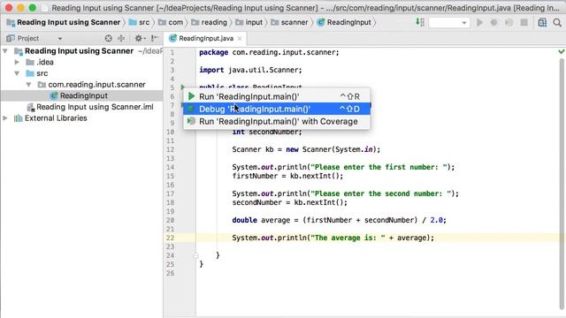This screenshot has height=318, width=566.
Task: Click the Run toolbar button
Action: (479, 22)
